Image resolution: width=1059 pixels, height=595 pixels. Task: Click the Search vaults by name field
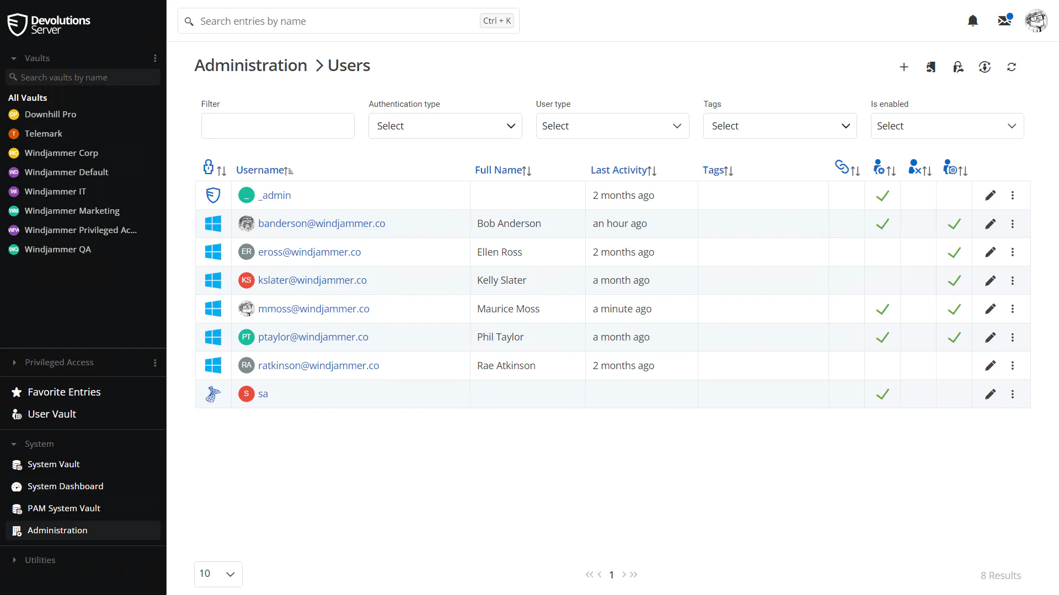click(x=83, y=78)
